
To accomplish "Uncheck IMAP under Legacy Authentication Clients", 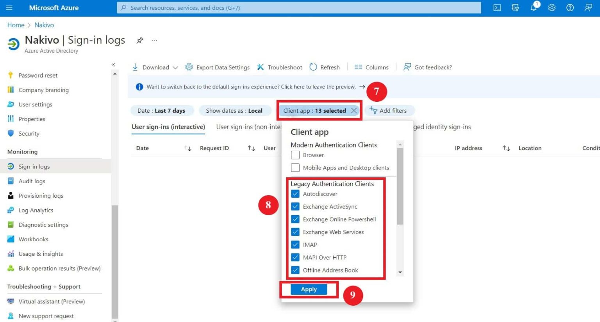I will pyautogui.click(x=296, y=244).
